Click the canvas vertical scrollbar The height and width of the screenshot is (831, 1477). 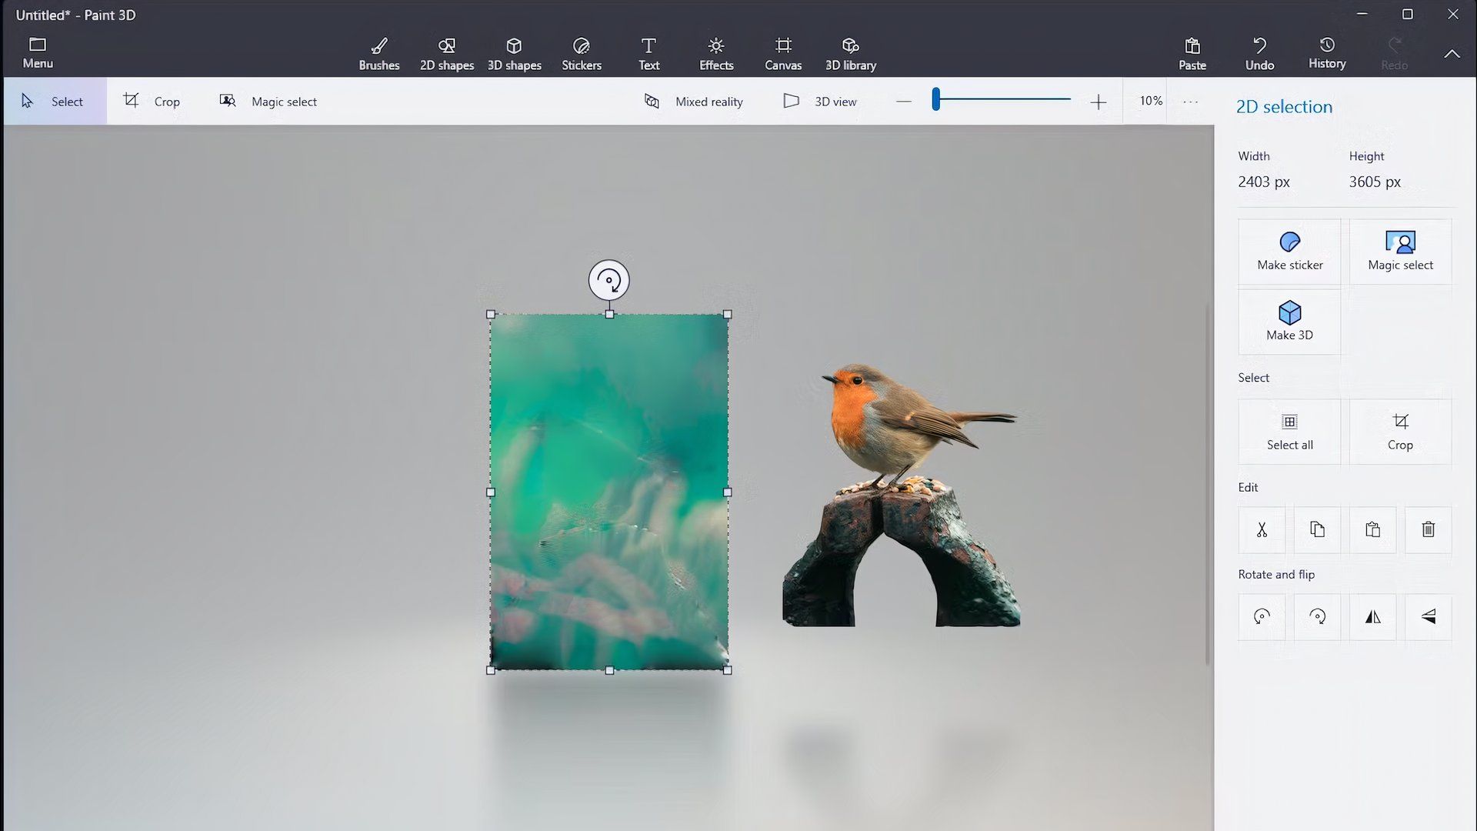coord(1208,483)
